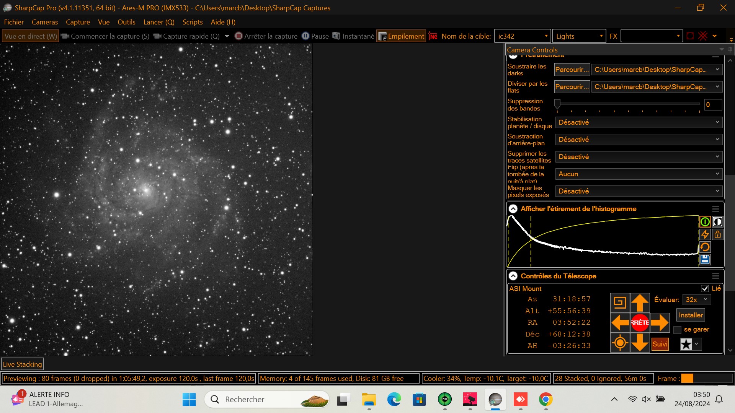Open the Scripts menu

(192, 22)
